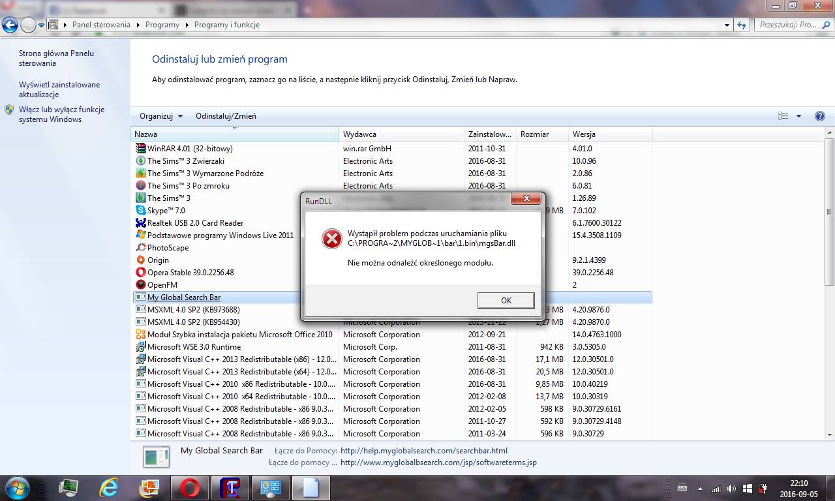Open the recent pages dropdown arrow
Screen dimensions: 835x501
click(x=41, y=25)
